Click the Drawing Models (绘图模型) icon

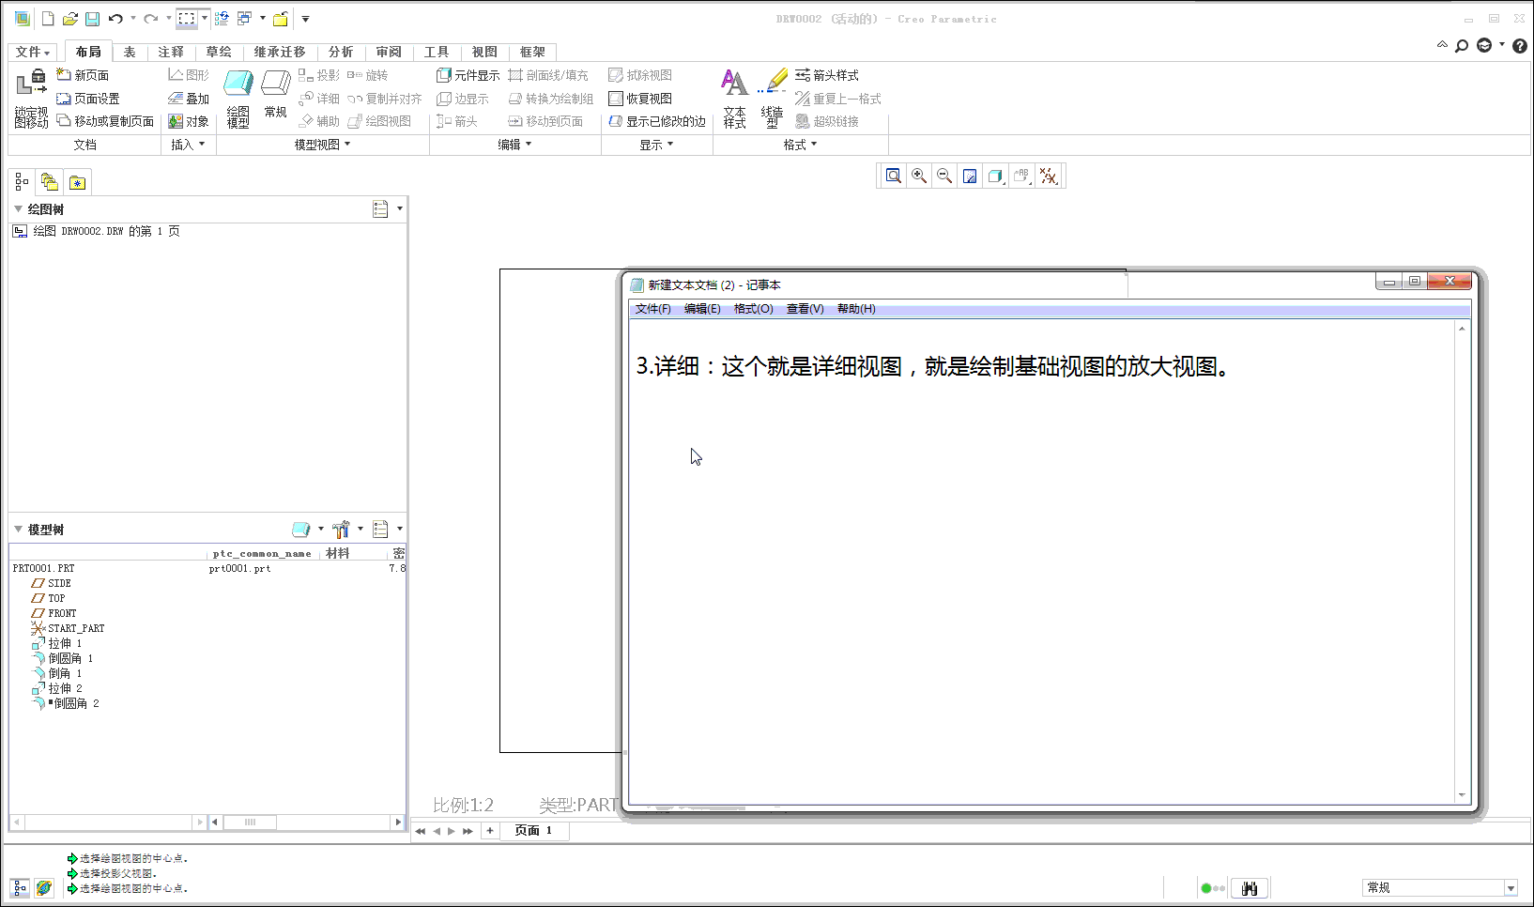238,98
